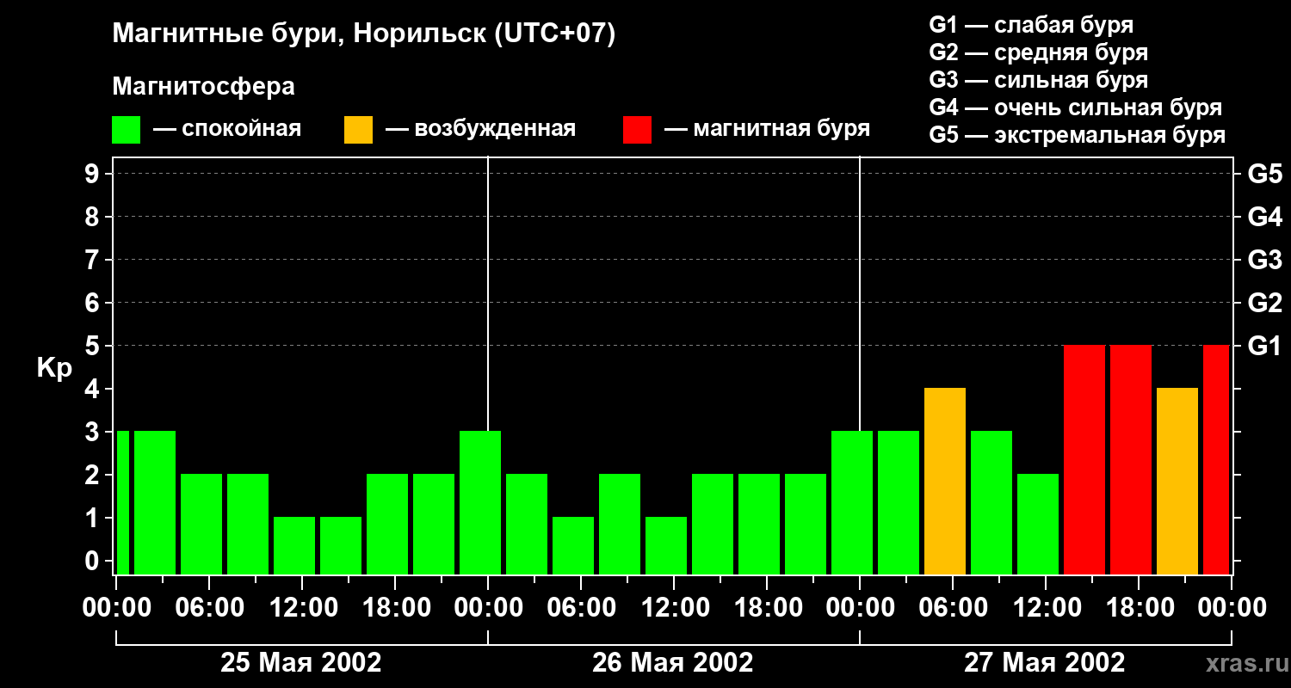1291x688 pixels.
Task: Click the 'G3 — сильная буря' legend line
Action: [1039, 80]
